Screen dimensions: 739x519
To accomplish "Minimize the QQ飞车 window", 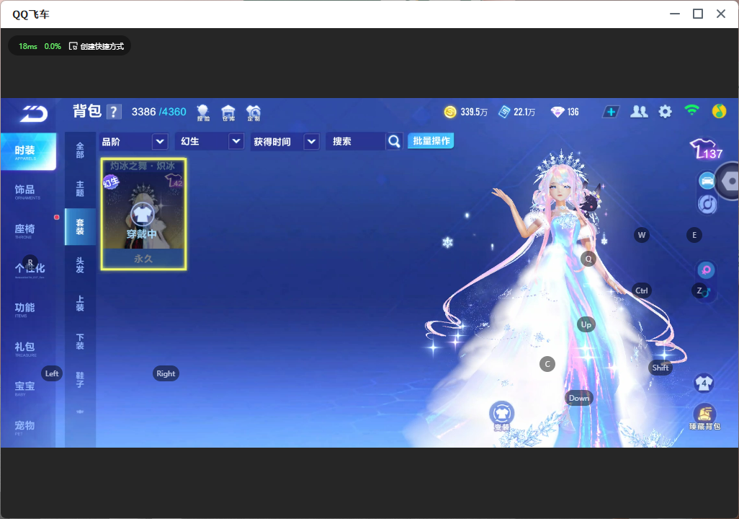I will click(x=675, y=14).
